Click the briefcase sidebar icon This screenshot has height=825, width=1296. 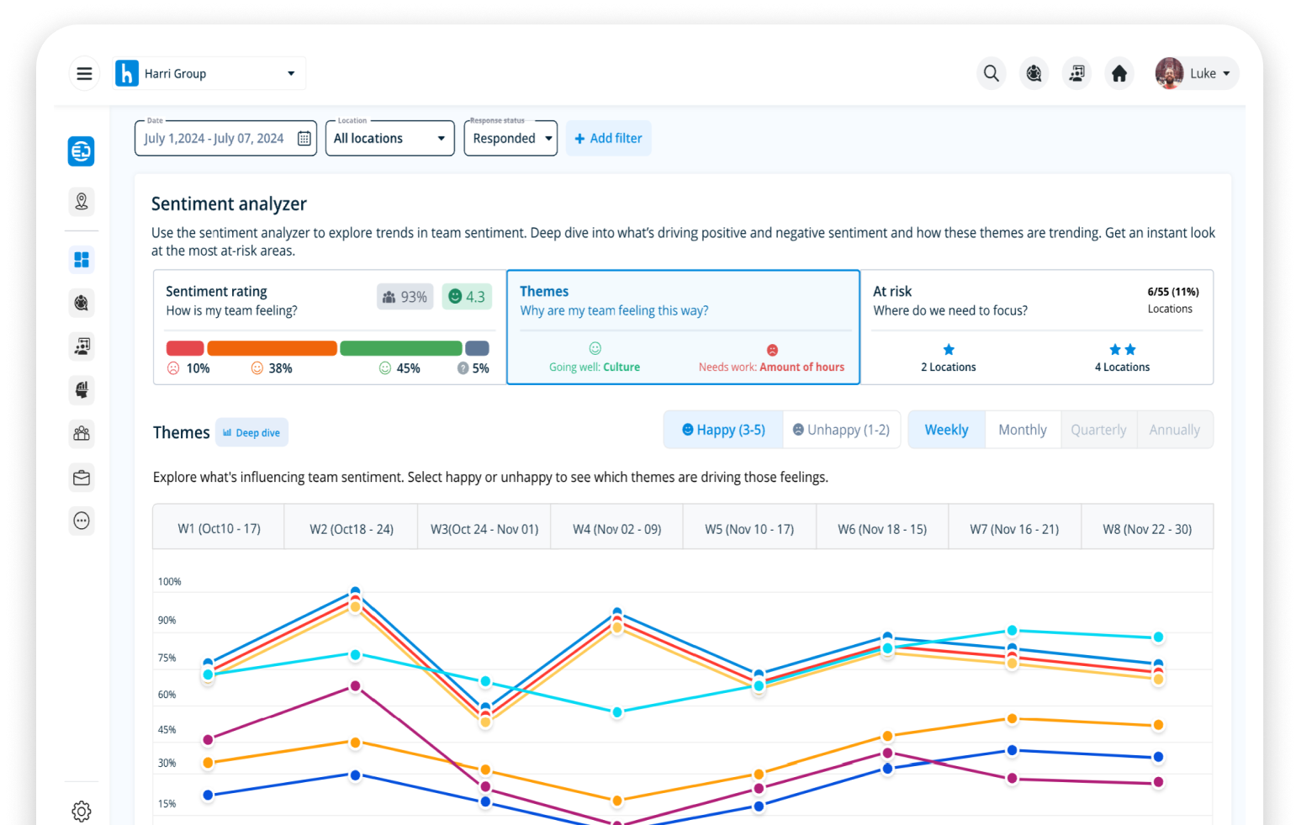pos(82,478)
